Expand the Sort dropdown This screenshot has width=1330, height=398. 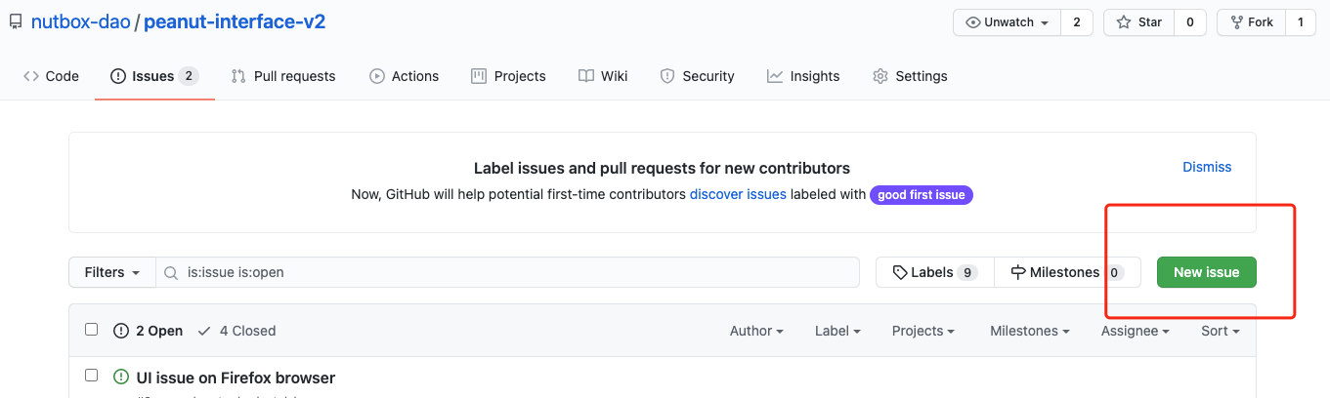tap(1220, 331)
